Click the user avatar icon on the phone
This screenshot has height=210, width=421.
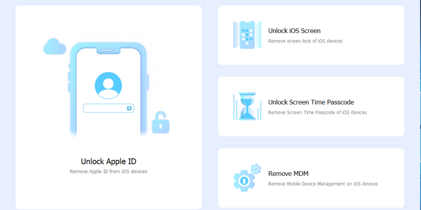(108, 86)
